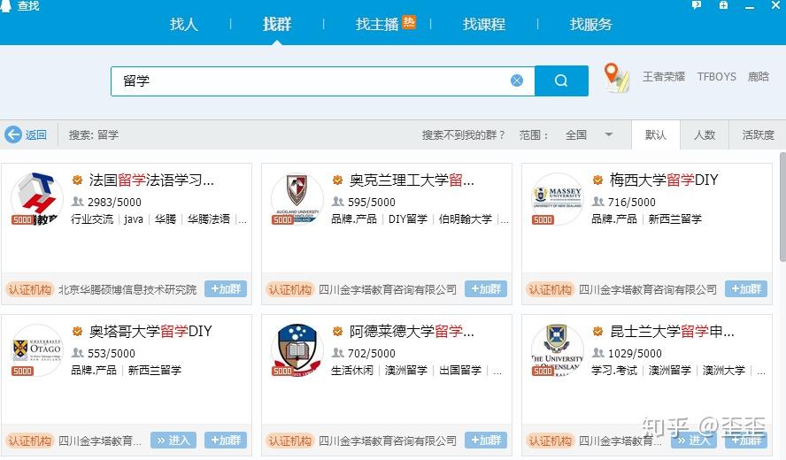Open the feedback icon in title bar
The height and width of the screenshot is (460, 786).
tap(697, 5)
